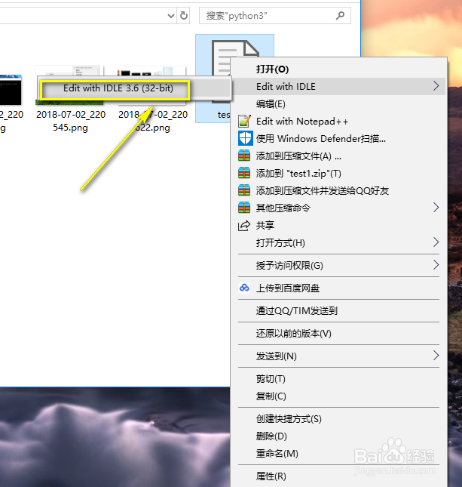Click the archive icon beside 其他压缩命令

(x=244, y=208)
